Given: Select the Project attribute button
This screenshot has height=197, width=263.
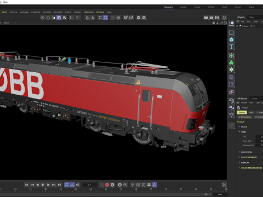Looking at the screenshot, I should coord(242,112).
